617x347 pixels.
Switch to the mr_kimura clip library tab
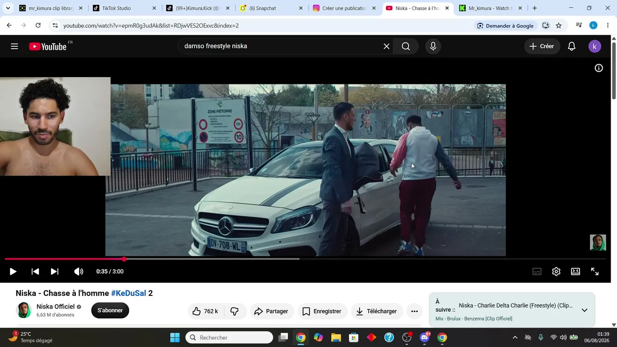coord(51,8)
